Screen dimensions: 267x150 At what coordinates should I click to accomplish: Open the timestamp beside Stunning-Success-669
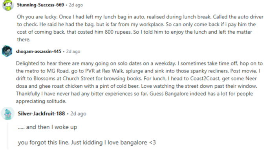(76, 5)
